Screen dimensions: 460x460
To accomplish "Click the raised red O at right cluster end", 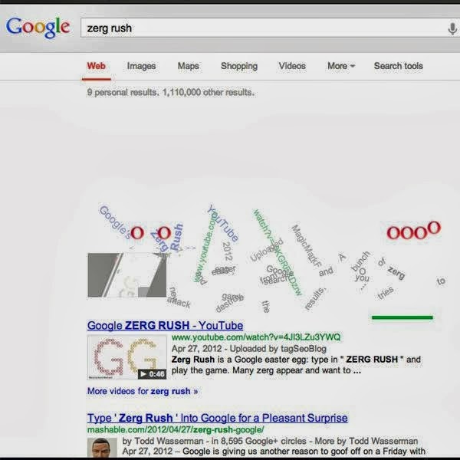I will coord(434,228).
